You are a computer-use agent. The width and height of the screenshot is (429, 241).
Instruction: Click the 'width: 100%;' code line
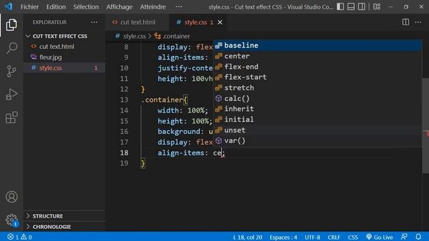point(183,110)
